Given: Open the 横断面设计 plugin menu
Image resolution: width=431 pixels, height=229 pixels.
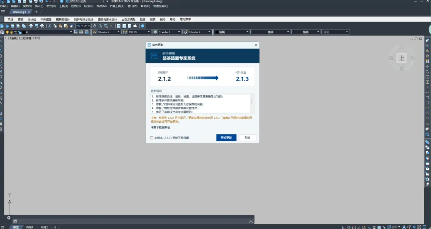Looking at the screenshot, I should [63, 20].
